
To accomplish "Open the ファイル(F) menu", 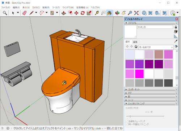I will (5, 8).
